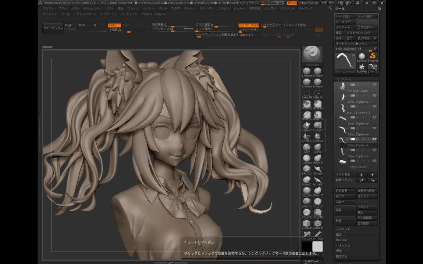Select the Sphere tool in the Tool palette
The height and width of the screenshot is (264, 423).
pos(362,56)
